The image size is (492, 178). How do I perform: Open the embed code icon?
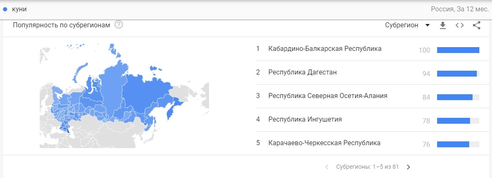[x=459, y=25]
